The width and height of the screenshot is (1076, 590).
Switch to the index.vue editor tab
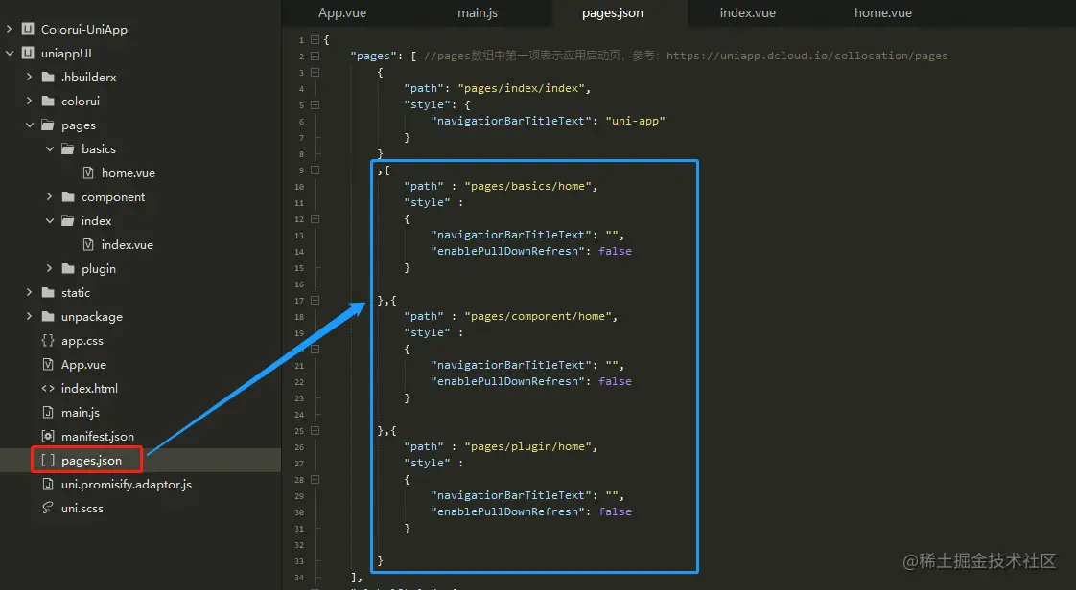point(748,13)
